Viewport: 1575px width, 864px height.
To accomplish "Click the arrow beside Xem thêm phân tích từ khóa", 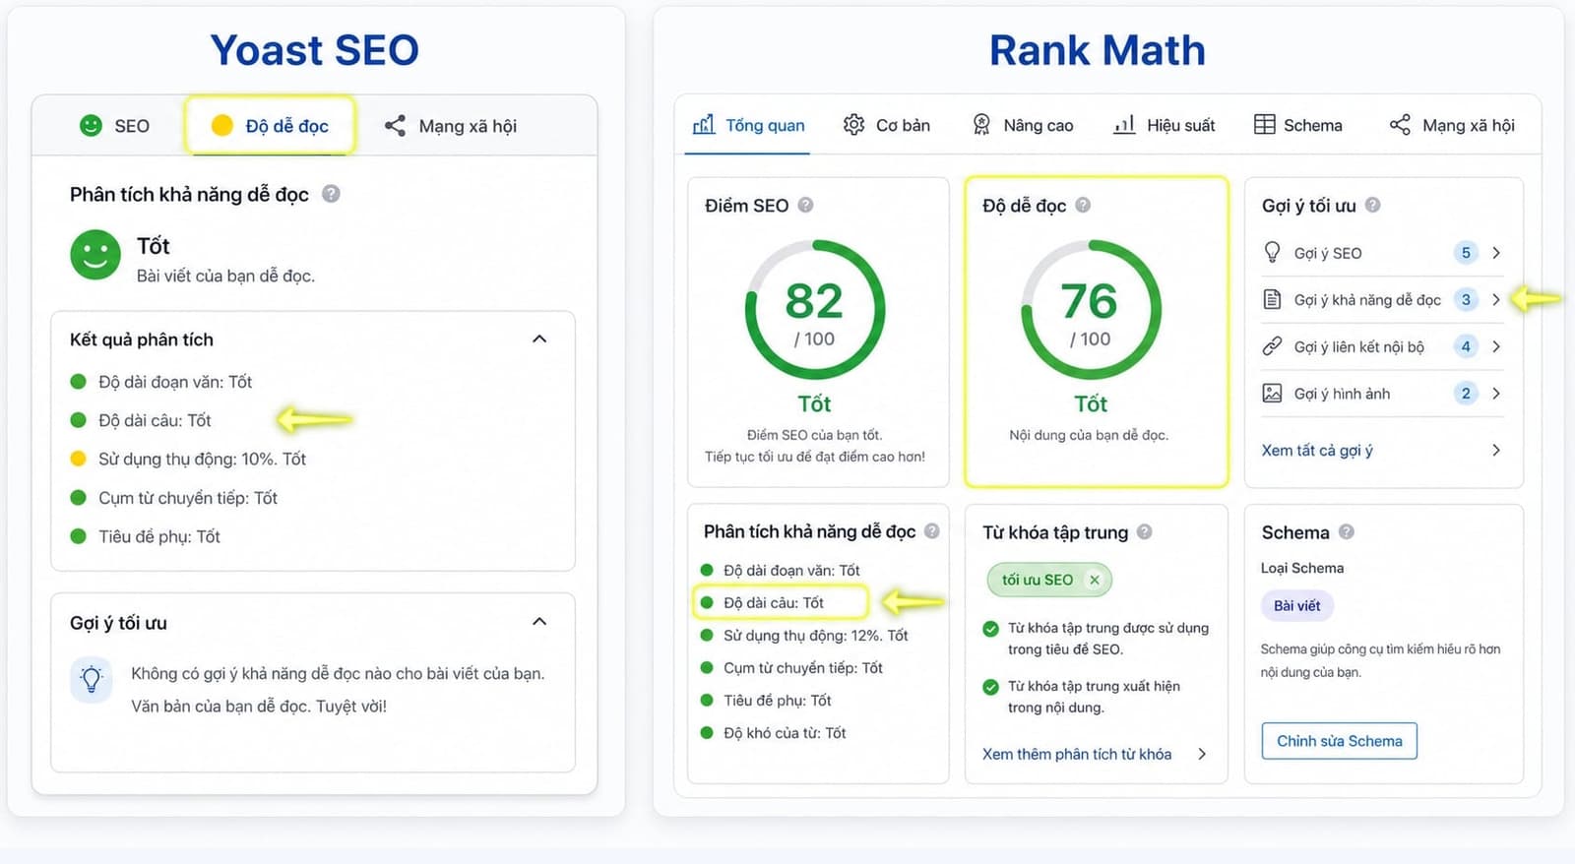I will 1202,754.
